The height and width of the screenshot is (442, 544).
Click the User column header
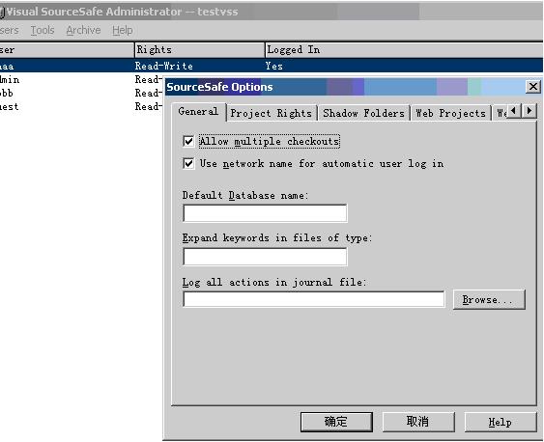pos(67,50)
